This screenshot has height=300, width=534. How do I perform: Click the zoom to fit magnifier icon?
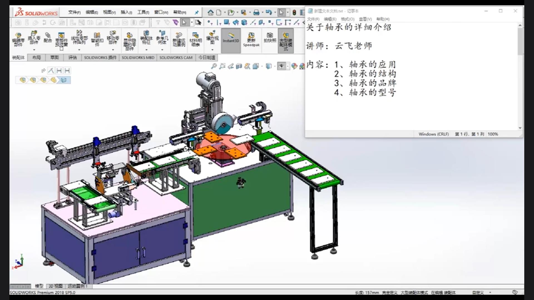pyautogui.click(x=214, y=66)
